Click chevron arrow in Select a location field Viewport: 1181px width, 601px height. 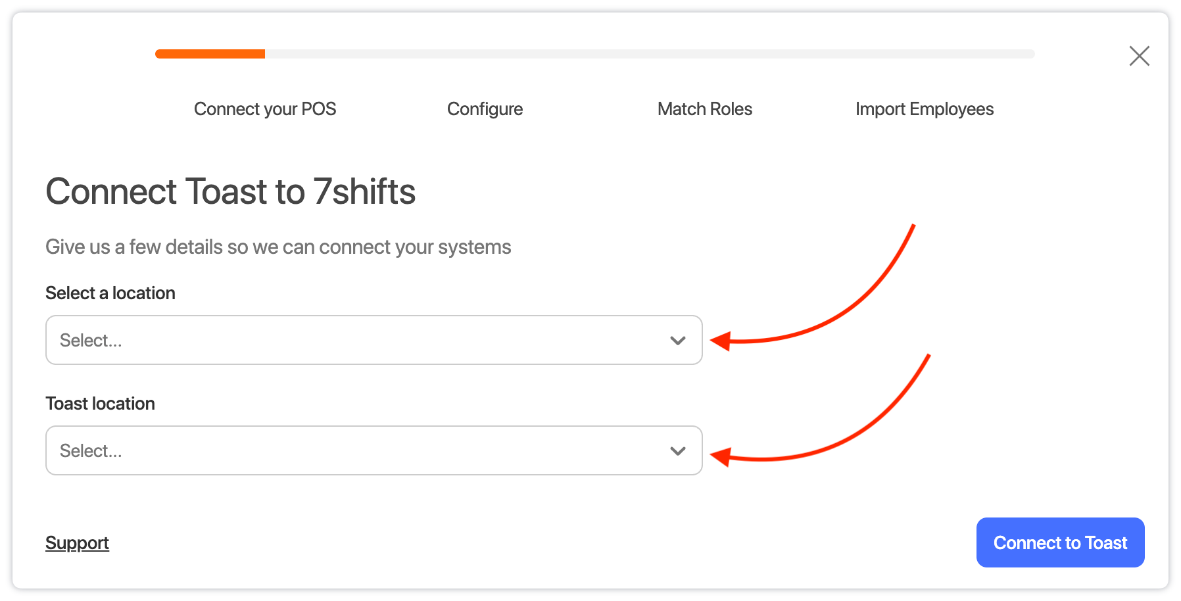(x=677, y=341)
